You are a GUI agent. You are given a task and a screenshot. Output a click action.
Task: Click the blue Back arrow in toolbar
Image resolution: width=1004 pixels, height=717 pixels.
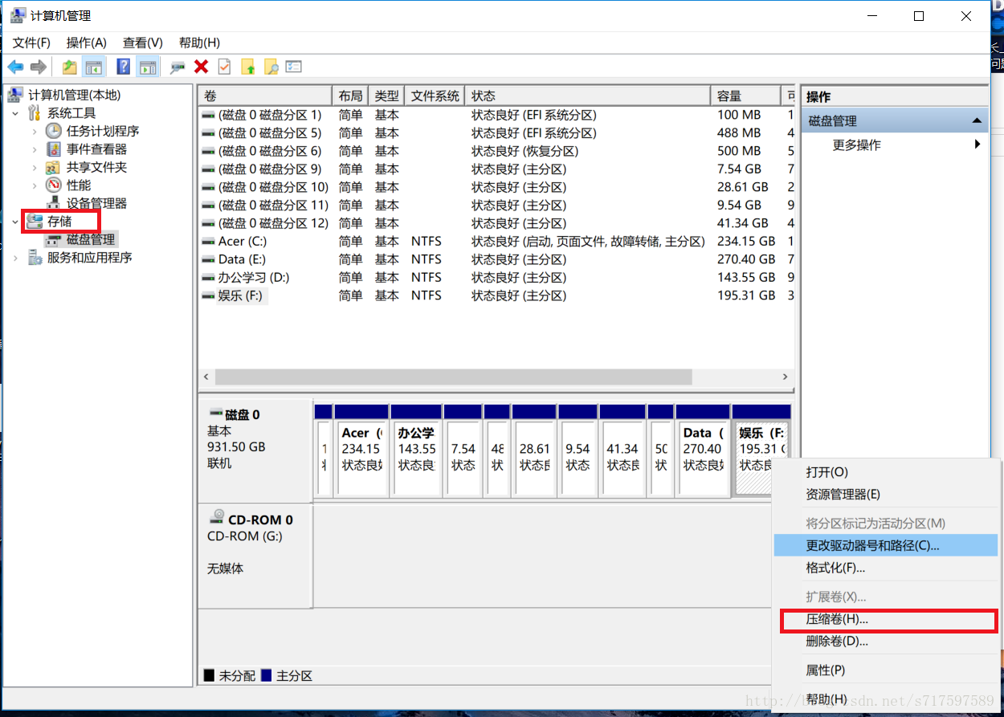coord(16,67)
